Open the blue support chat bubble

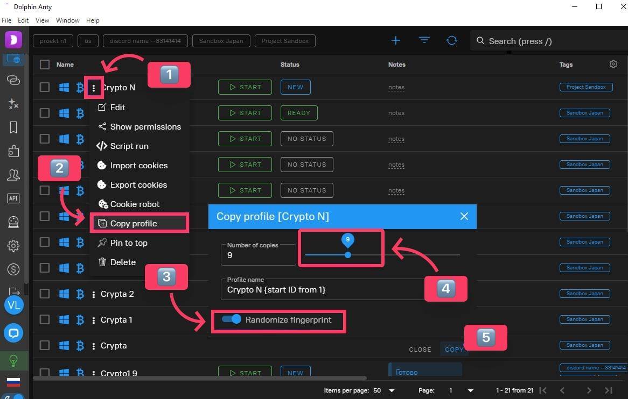click(13, 333)
